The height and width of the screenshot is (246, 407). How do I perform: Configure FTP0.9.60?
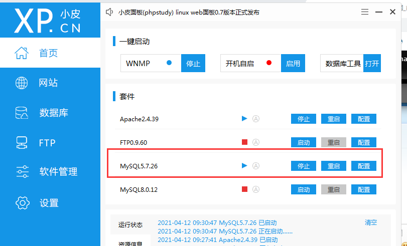(x=364, y=142)
